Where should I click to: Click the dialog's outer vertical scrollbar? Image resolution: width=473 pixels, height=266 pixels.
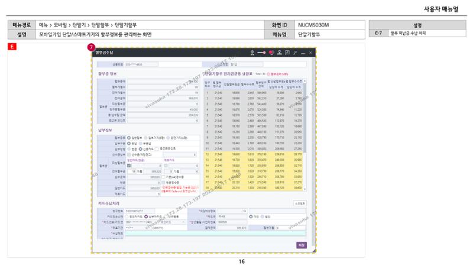(x=314, y=151)
